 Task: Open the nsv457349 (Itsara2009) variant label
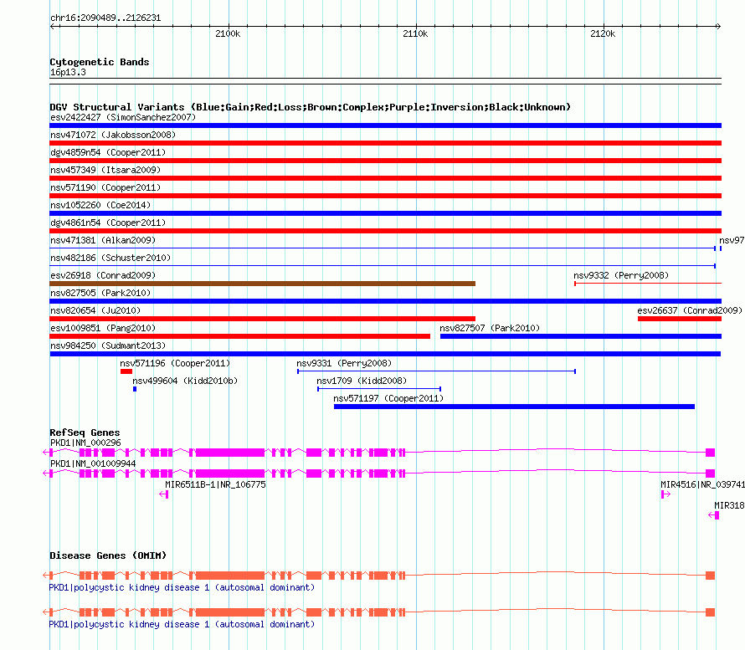pos(105,170)
